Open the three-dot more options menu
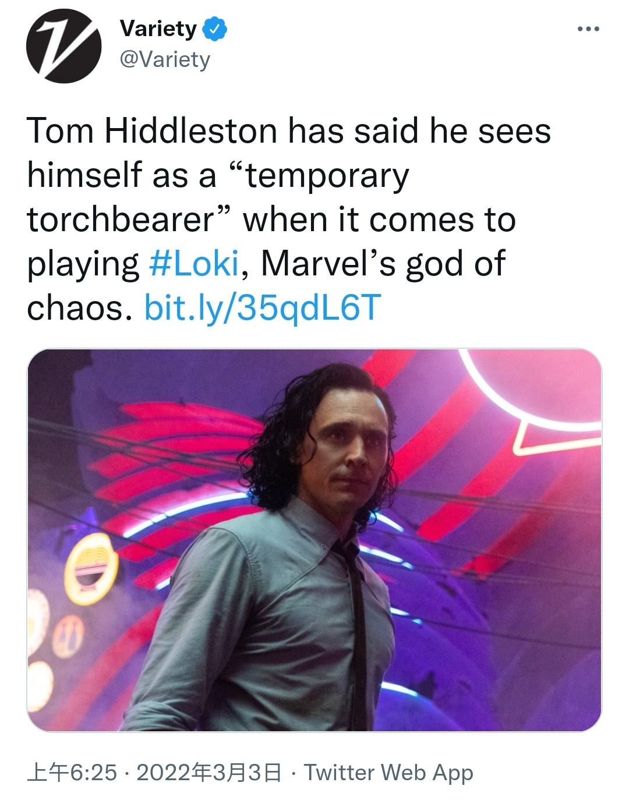The image size is (629, 800). coord(588,29)
